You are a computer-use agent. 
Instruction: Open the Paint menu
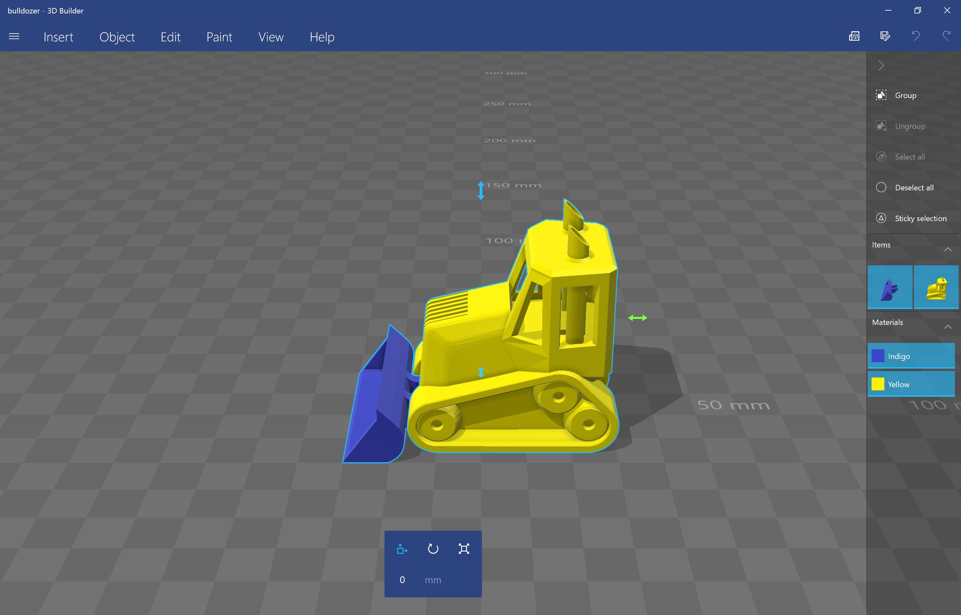(x=219, y=37)
